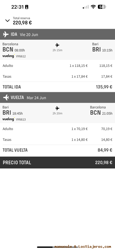Screen dimensions: 115x250
Task: Tap the 220,98 € Total reserva amount
Action: [22, 23]
